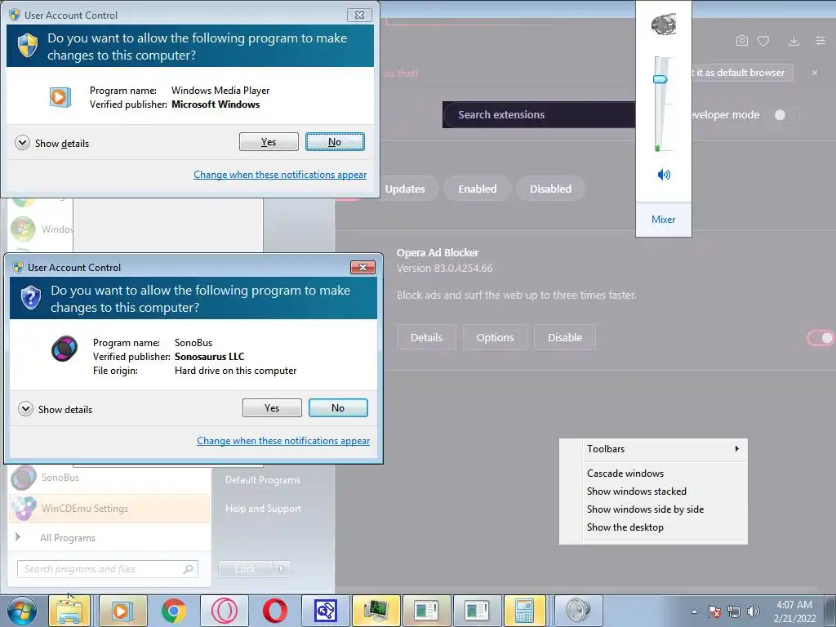Viewport: 836px width, 627px height.
Task: Open notification settings link in SonoBus UAC
Action: 283,440
